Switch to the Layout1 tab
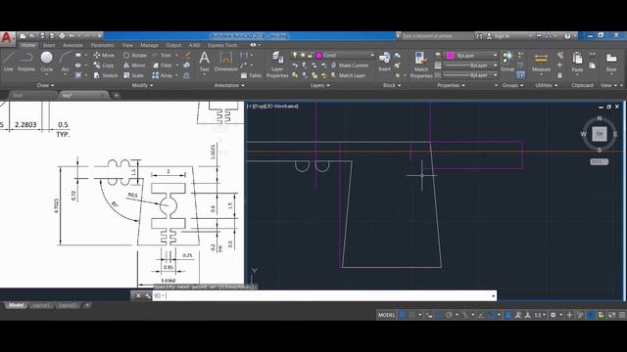 (41, 305)
